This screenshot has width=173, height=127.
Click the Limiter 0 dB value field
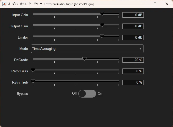coord(133,37)
